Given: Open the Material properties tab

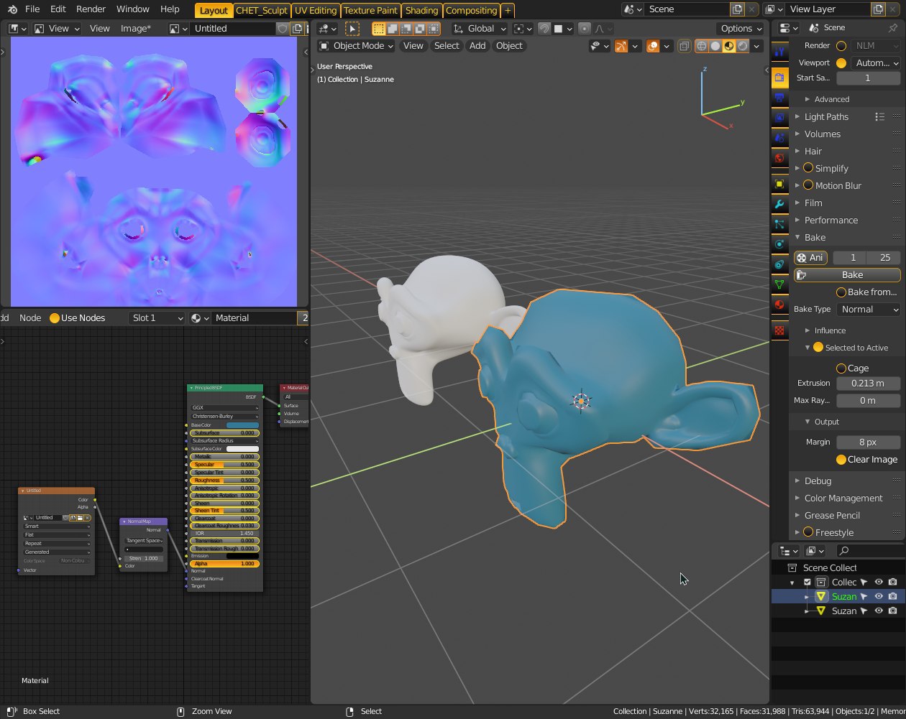Looking at the screenshot, I should pos(779,305).
